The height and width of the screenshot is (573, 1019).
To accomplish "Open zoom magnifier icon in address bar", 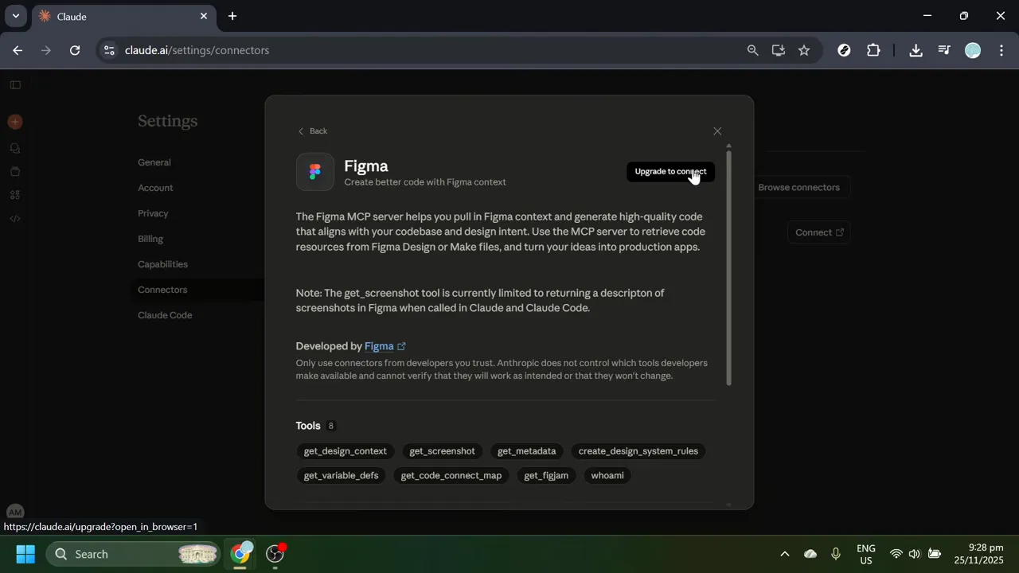I will point(752,50).
